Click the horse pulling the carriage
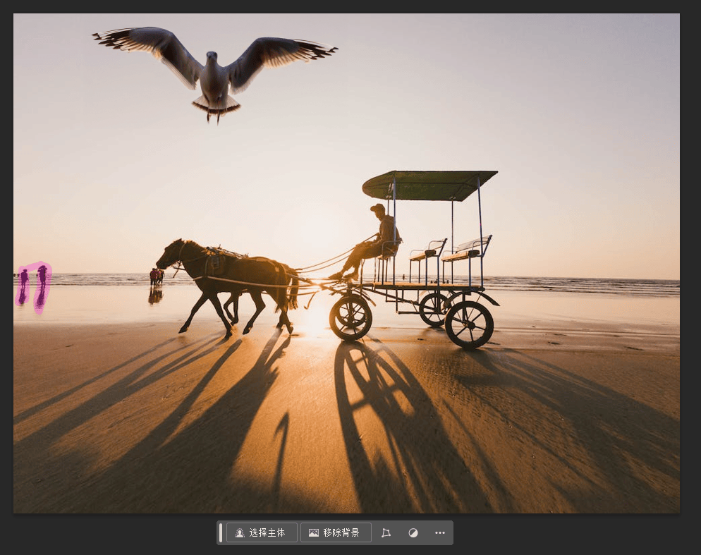Image resolution: width=701 pixels, height=555 pixels. (x=228, y=282)
